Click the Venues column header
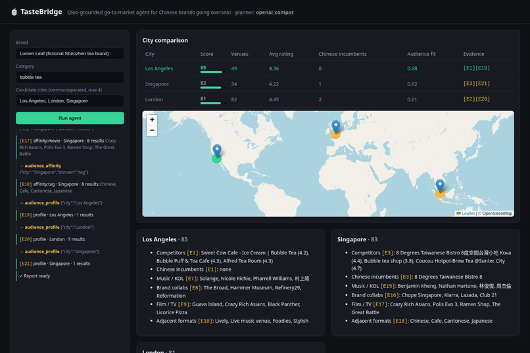530x353 pixels. point(239,54)
